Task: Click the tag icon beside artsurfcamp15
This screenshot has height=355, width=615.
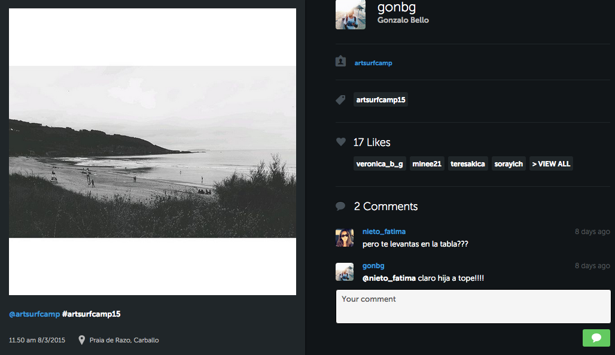Action: [x=340, y=100]
